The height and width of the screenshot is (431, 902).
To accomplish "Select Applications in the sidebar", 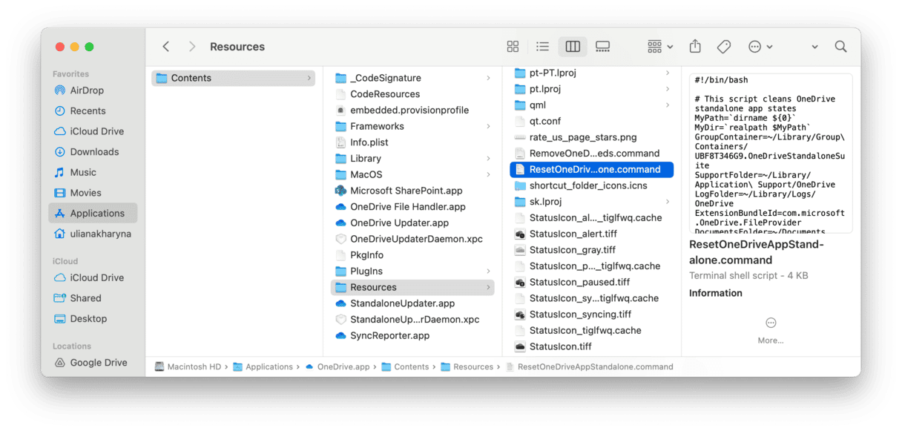I will tap(93, 213).
